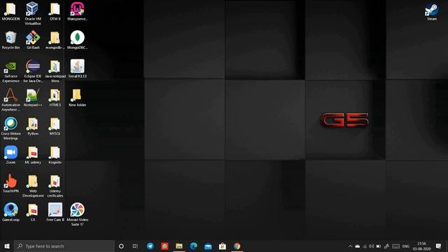Open Microsoft Store from the taskbar

coord(223,246)
